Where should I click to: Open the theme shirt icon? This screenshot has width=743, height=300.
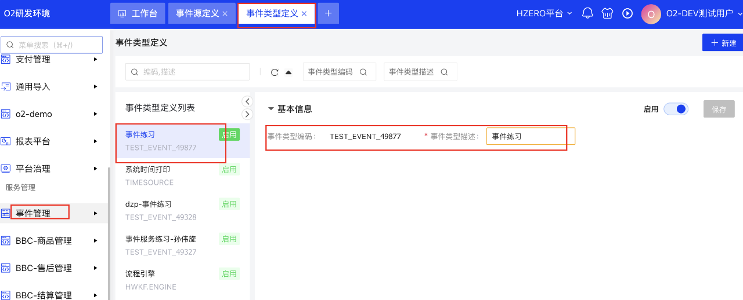coord(607,13)
